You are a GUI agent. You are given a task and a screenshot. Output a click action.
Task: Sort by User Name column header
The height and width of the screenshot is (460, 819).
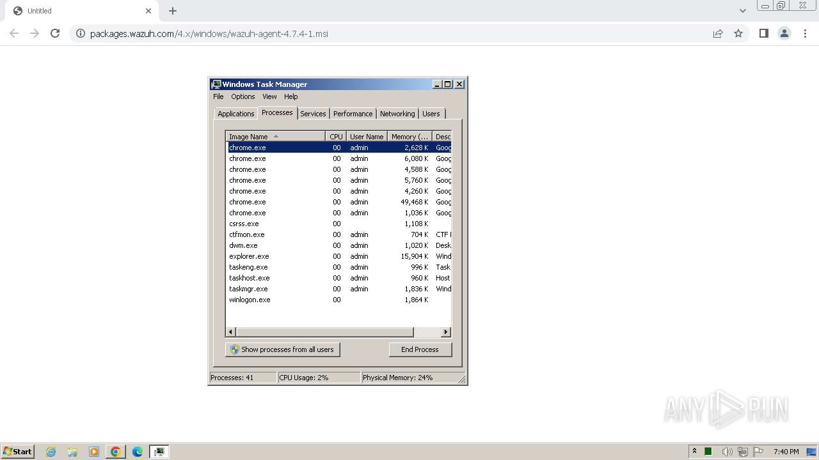(x=367, y=137)
